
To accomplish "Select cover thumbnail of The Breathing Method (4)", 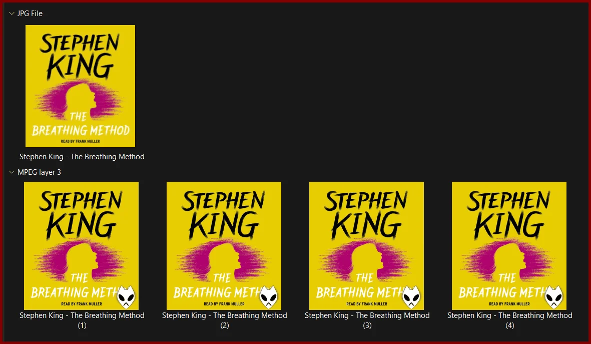I will tap(509, 245).
